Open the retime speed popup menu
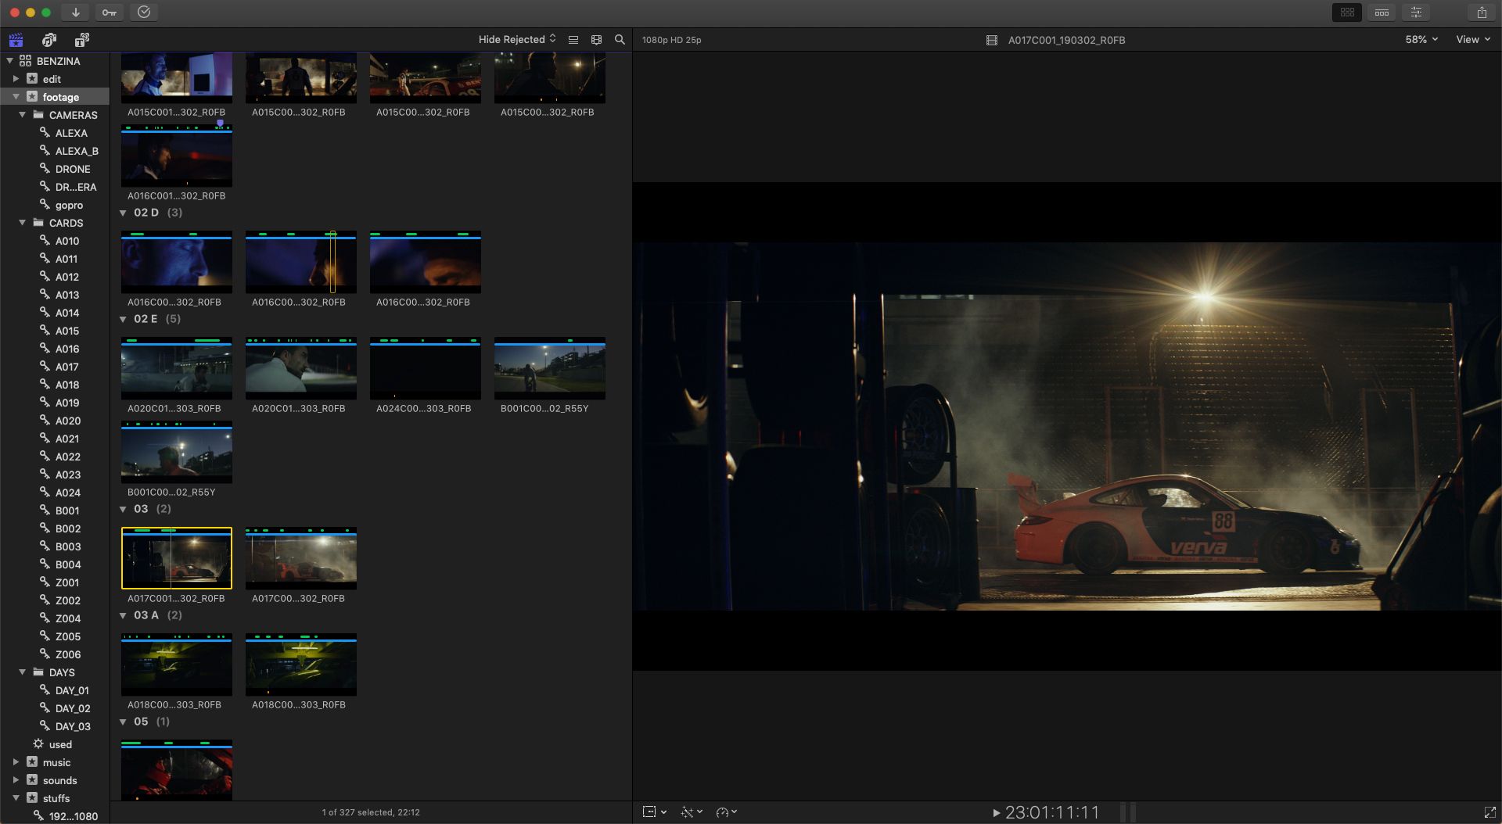The height and width of the screenshot is (824, 1502). (726, 812)
